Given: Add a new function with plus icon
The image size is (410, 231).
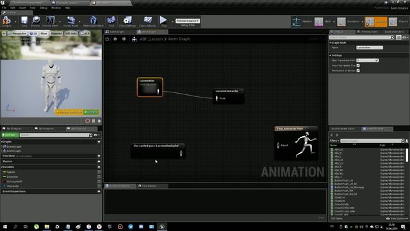Looking at the screenshot, I should tap(99, 156).
